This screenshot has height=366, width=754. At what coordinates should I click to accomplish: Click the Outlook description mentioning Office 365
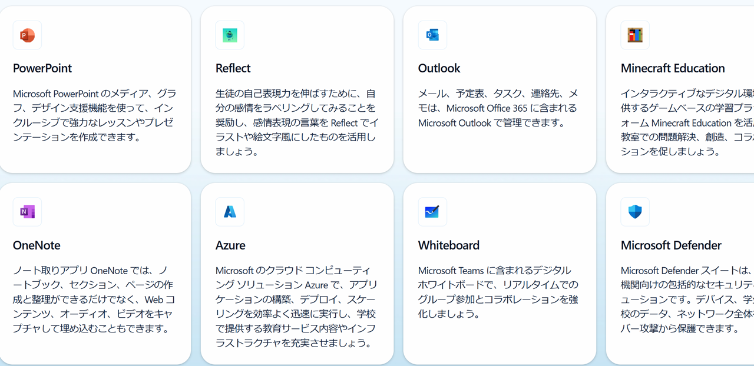(498, 108)
